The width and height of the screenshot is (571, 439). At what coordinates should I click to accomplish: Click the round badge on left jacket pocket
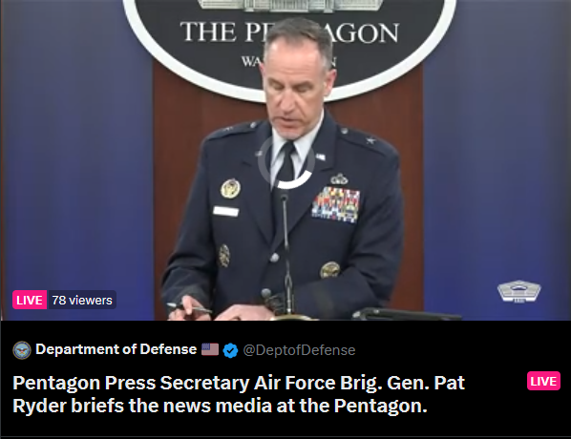tap(230, 189)
